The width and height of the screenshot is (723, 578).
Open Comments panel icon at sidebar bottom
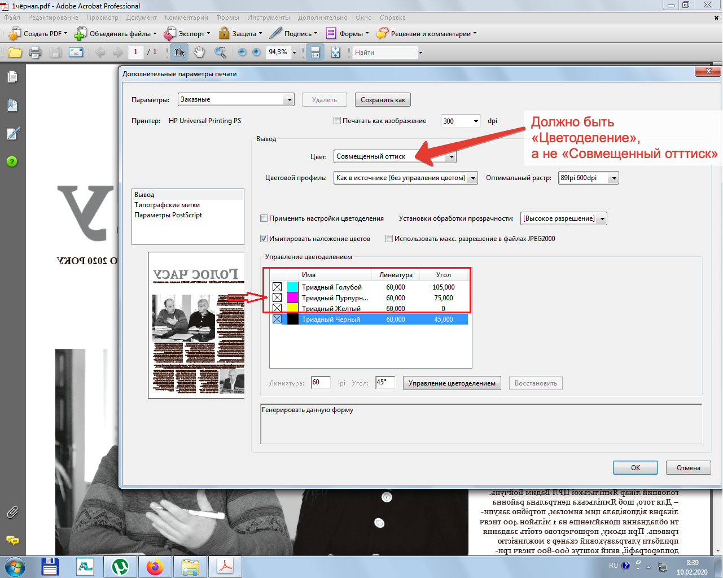(12, 540)
